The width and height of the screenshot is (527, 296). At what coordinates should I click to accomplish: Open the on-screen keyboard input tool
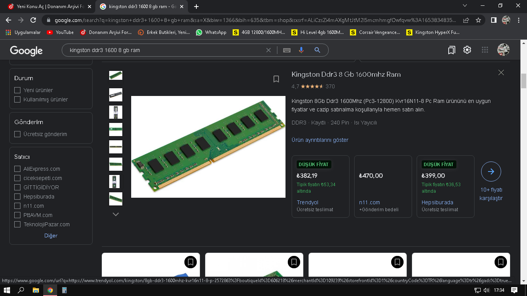[x=287, y=50]
